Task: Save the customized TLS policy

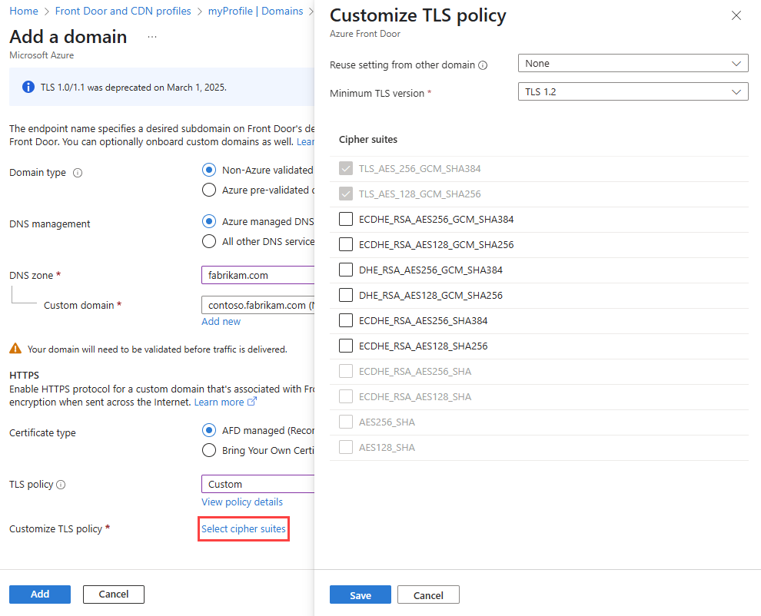Action: (x=360, y=595)
